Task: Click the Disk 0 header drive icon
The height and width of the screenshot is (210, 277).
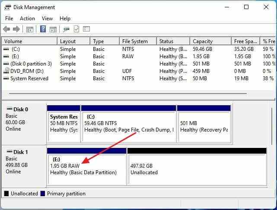Action: 10,109
